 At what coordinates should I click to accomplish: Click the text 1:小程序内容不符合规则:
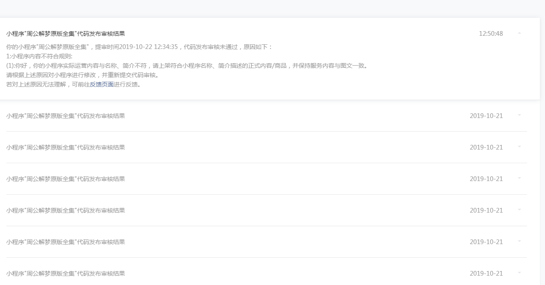click(x=39, y=56)
